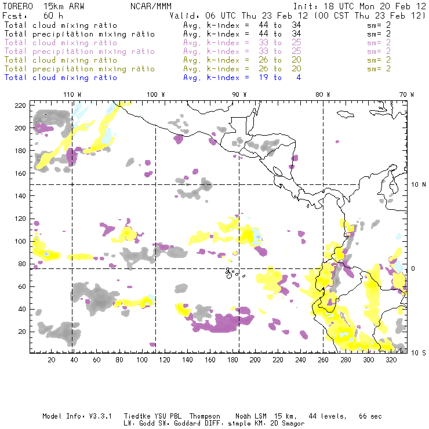Click the "110 W" longitude label
429x429 pixels.
[x=72, y=94]
